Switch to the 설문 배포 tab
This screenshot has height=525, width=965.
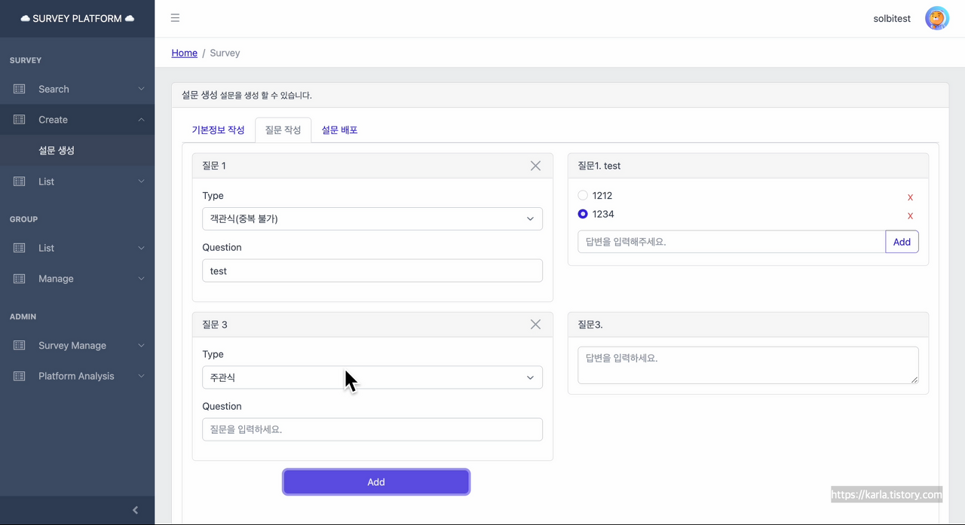340,130
